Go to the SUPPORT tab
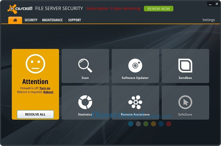This screenshot has width=221, height=146. [74, 20]
